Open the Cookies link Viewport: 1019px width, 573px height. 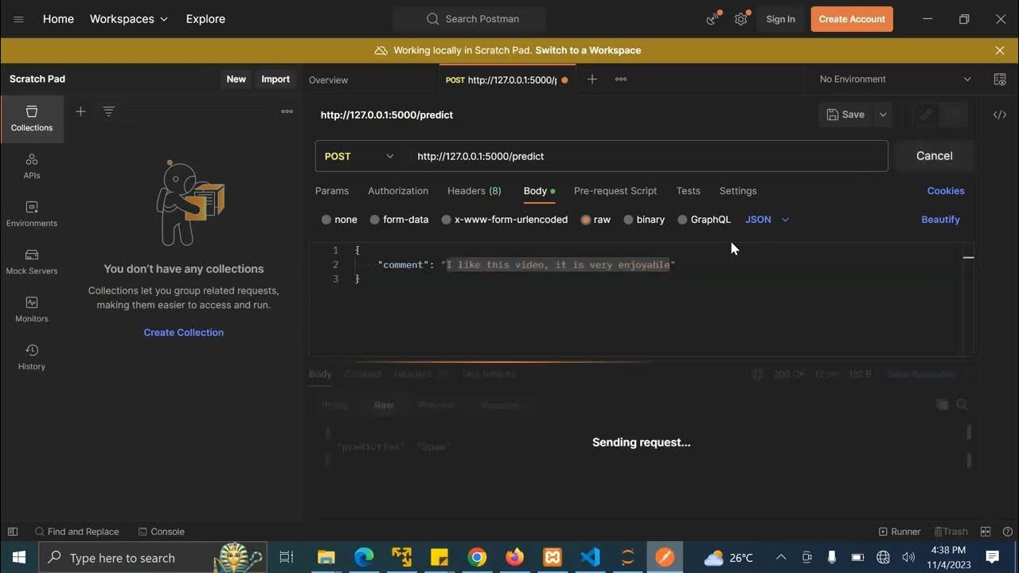(x=946, y=191)
